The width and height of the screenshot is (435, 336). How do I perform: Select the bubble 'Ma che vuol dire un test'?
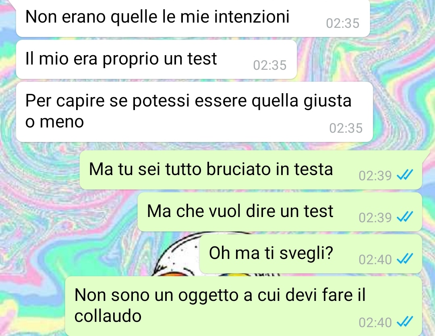(280, 212)
